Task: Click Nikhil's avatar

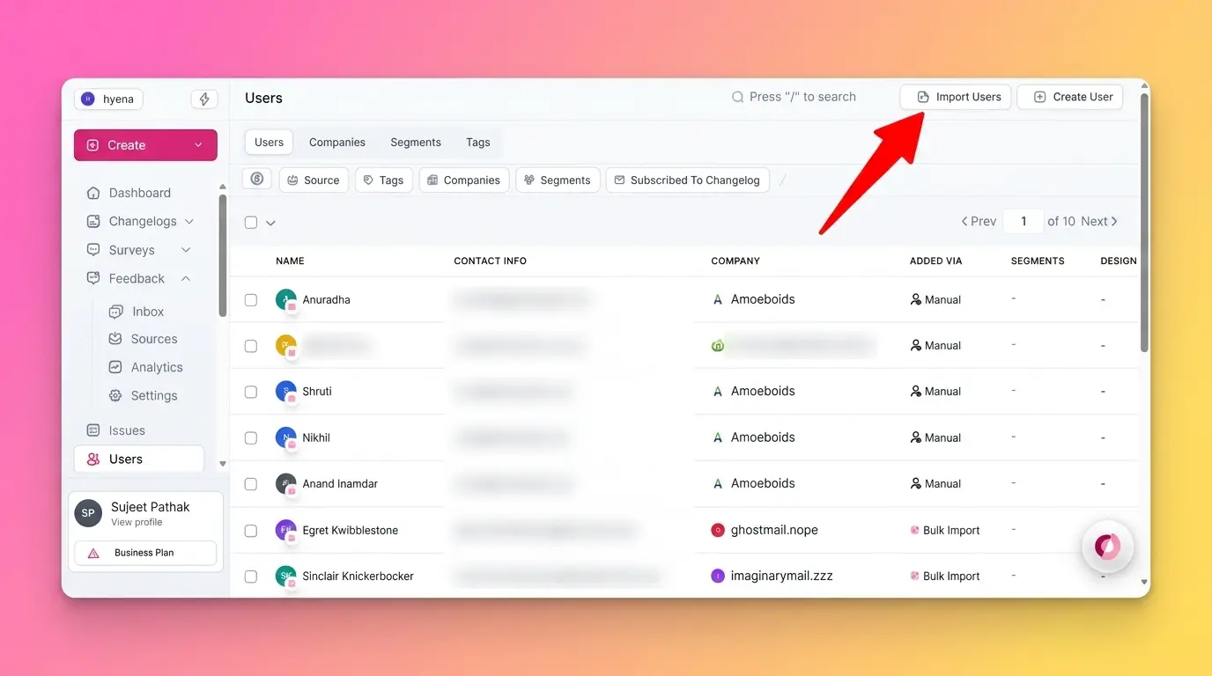Action: click(x=285, y=437)
